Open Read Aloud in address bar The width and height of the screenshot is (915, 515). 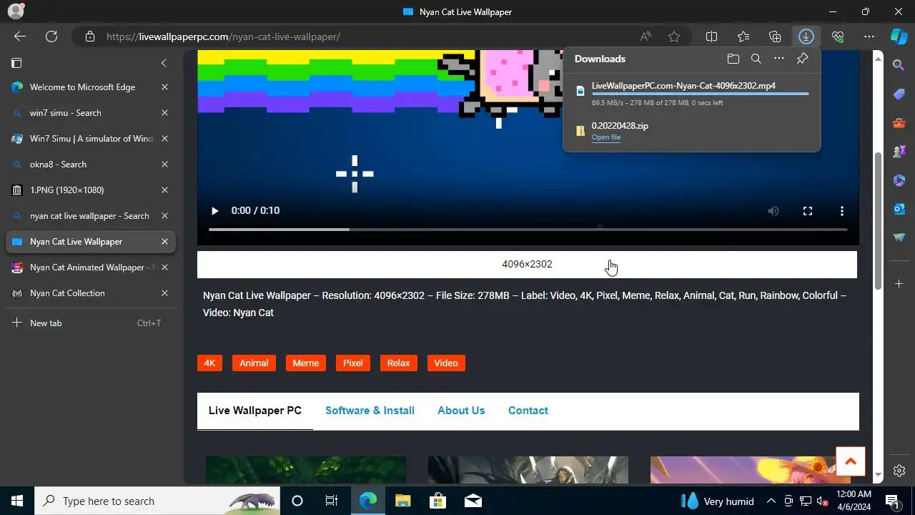coord(646,36)
